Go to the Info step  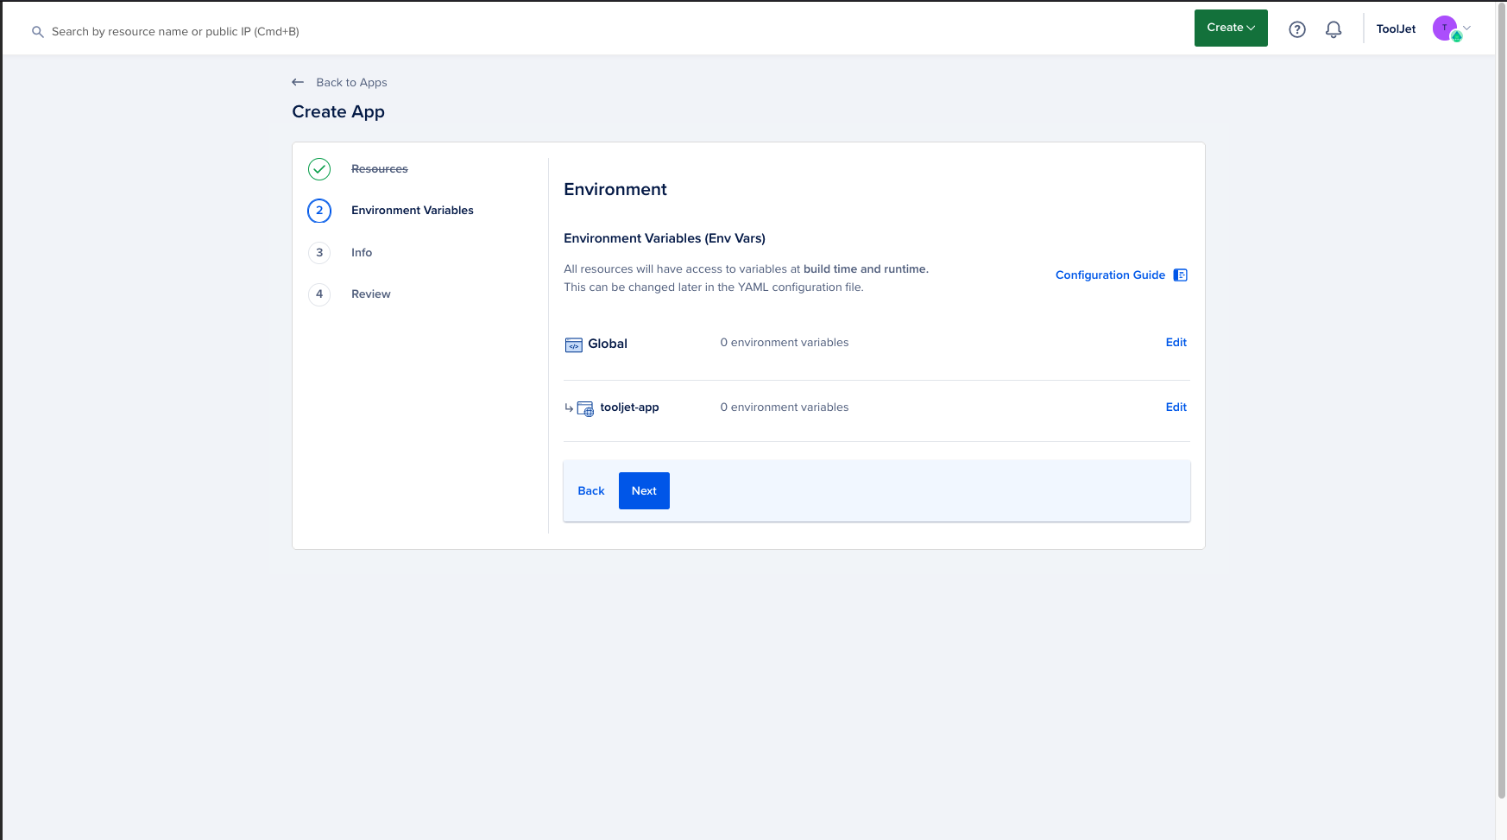[x=362, y=253]
